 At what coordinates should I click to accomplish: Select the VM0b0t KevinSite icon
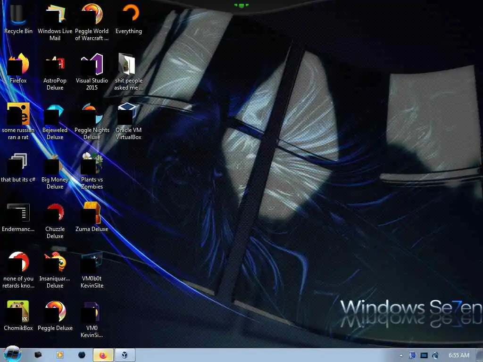tap(92, 270)
